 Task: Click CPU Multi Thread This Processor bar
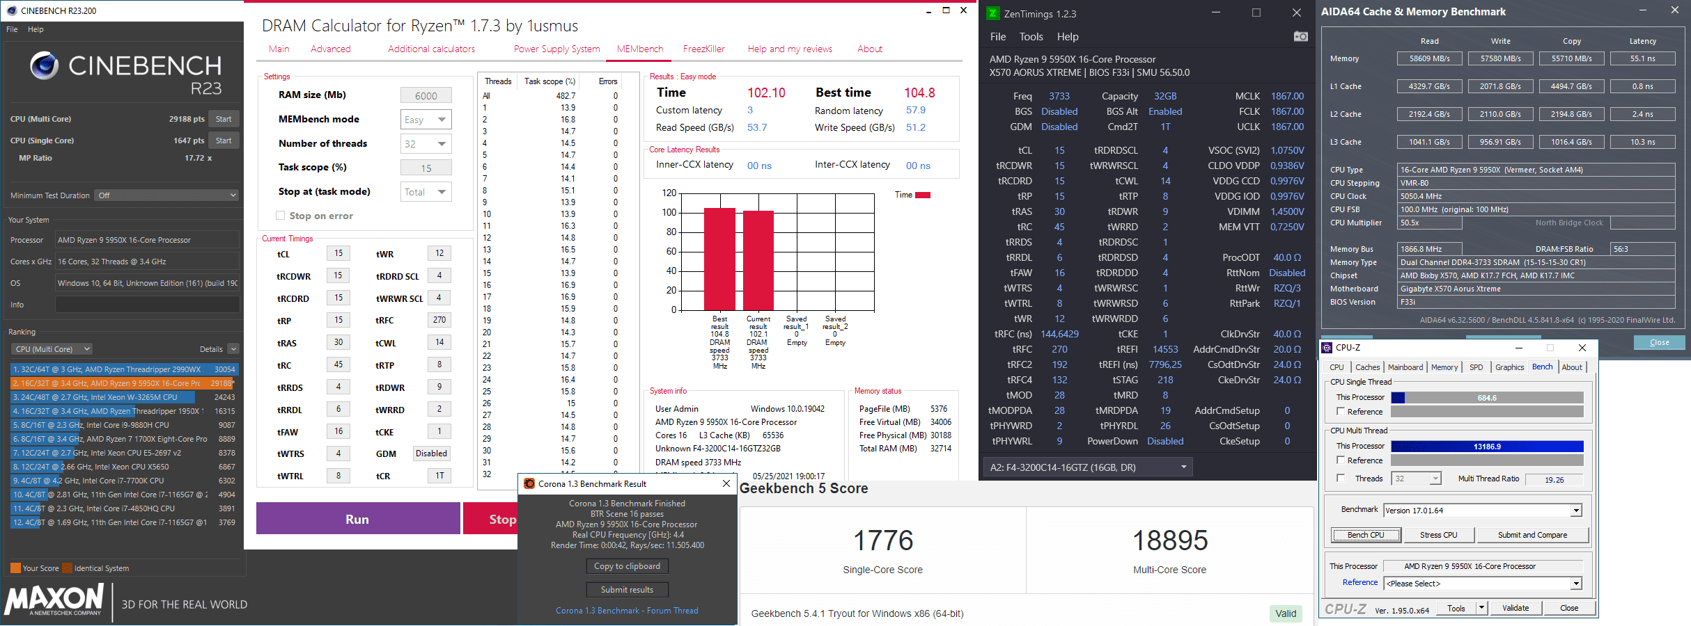coord(1487,447)
